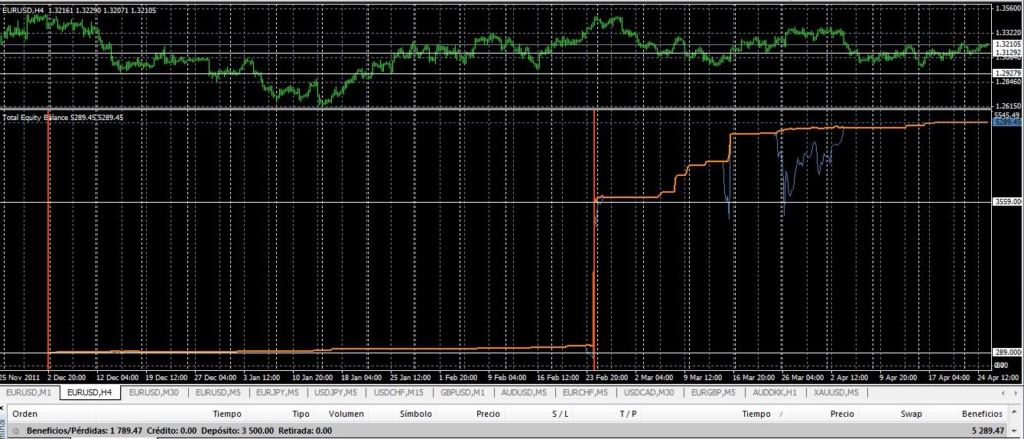Click the 1.26150 price scale label
Screen dimensions: 1024x439
(x=1007, y=106)
